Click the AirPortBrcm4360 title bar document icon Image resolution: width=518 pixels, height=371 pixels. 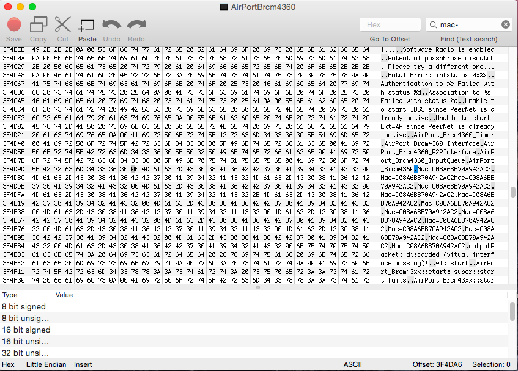pos(224,7)
